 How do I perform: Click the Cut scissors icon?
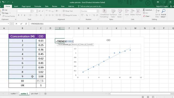click(3, 10)
